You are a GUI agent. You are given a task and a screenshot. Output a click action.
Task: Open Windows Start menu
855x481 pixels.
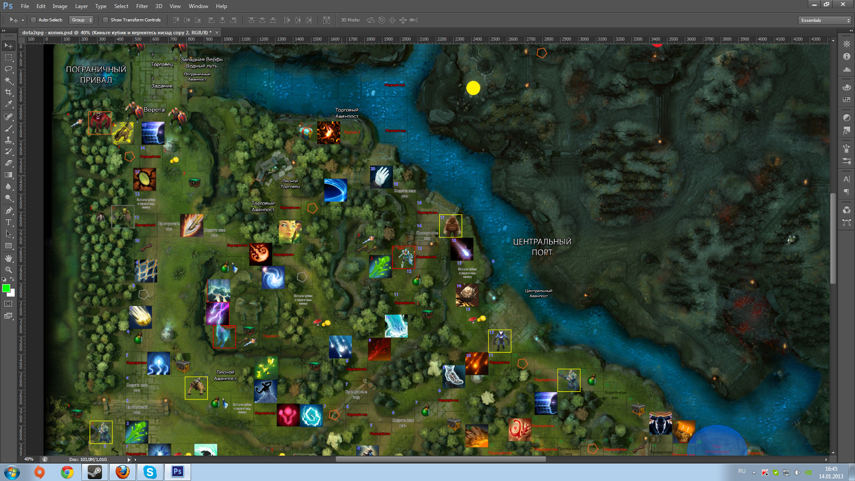coord(12,472)
